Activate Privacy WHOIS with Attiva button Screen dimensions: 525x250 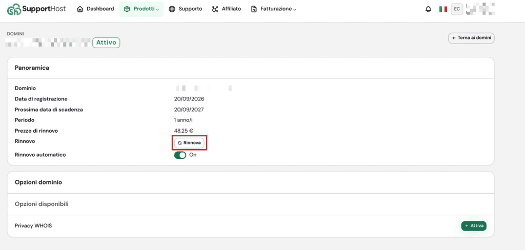474,226
